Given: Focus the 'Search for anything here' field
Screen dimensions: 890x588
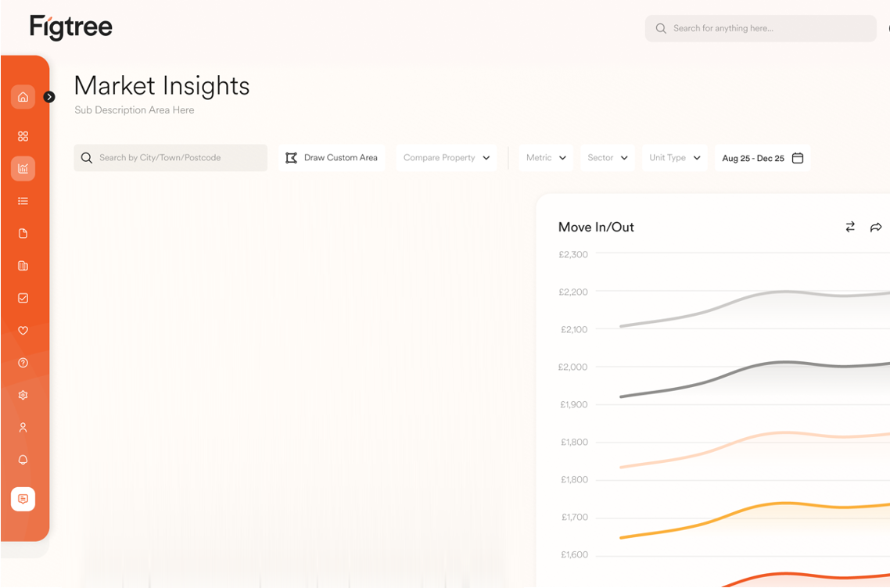Looking at the screenshot, I should coord(761,28).
